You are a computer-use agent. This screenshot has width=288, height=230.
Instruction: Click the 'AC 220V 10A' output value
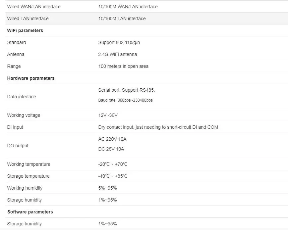[112, 139]
